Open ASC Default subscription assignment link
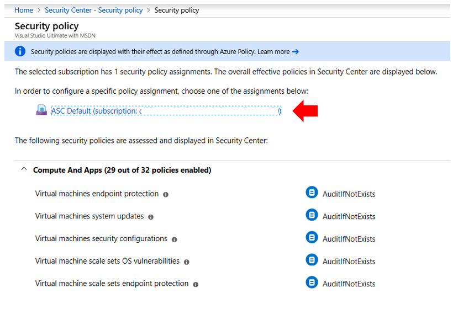The width and height of the screenshot is (453, 315). (166, 111)
